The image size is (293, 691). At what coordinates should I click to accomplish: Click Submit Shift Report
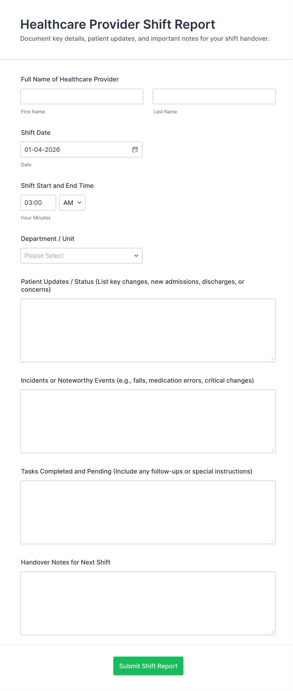[x=148, y=666]
